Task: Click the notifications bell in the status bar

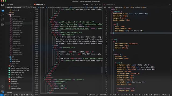Action: 170,95
